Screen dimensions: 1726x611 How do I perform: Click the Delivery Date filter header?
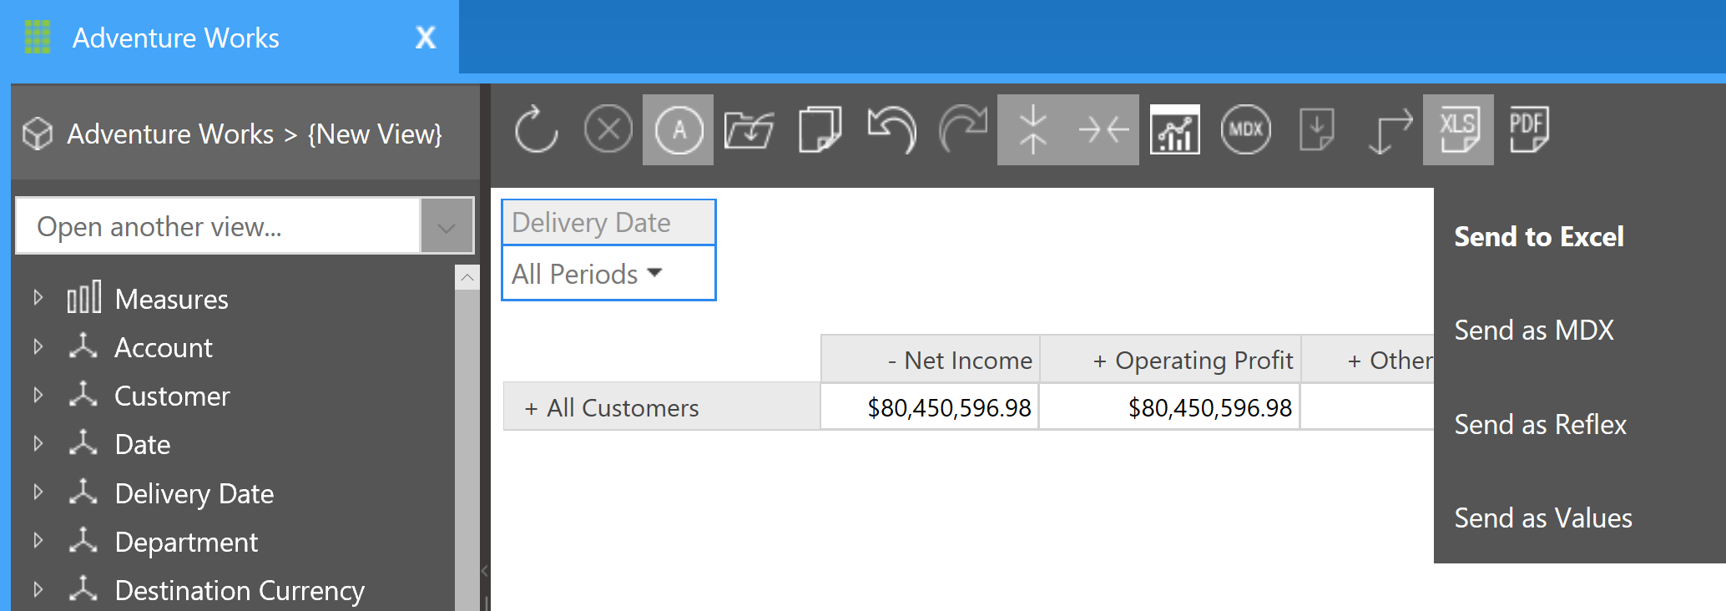pos(608,222)
